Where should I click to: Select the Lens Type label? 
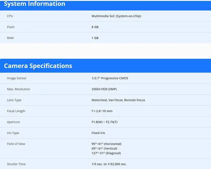pos(14,100)
